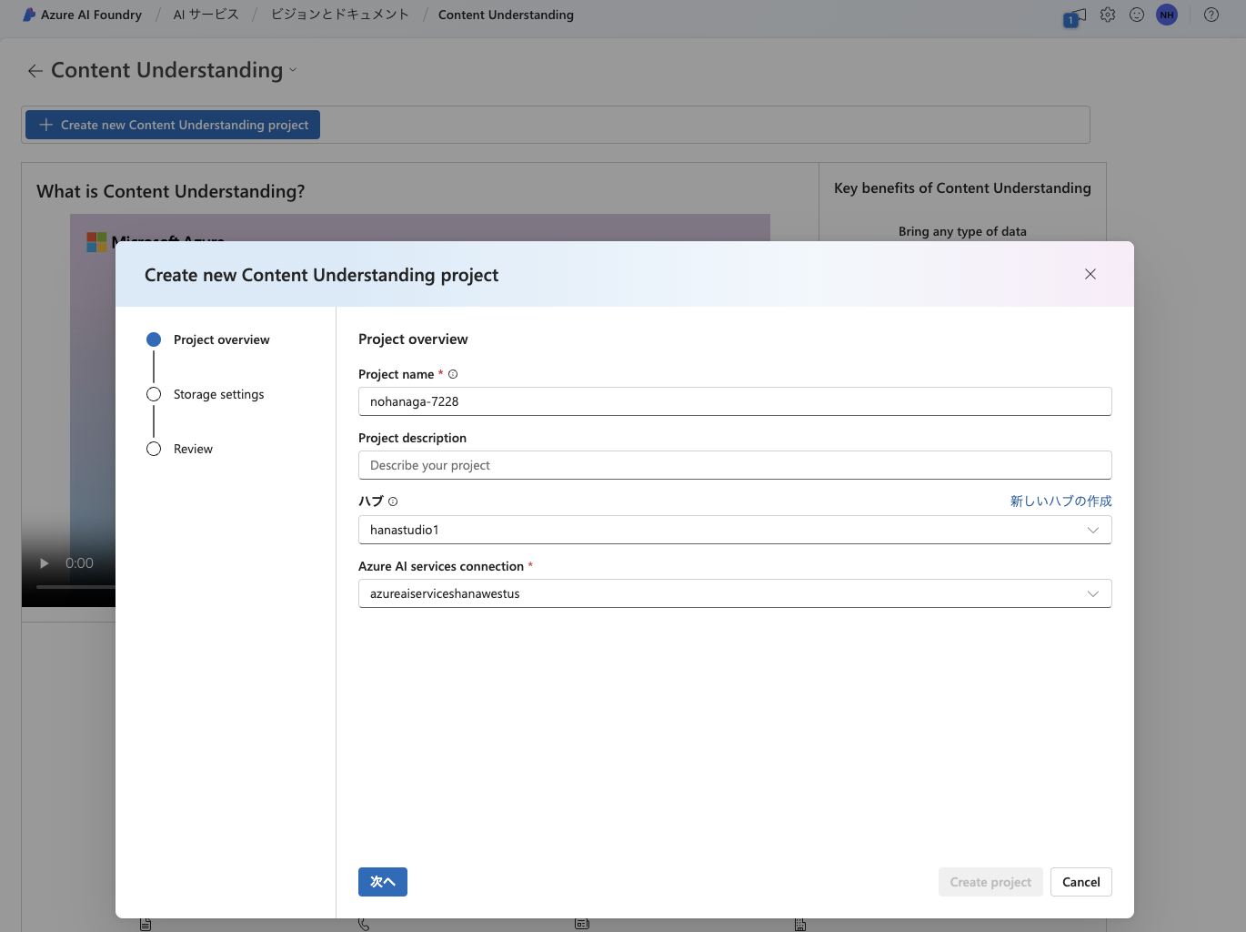
Task: Select the phone call audio icon
Action: [363, 923]
